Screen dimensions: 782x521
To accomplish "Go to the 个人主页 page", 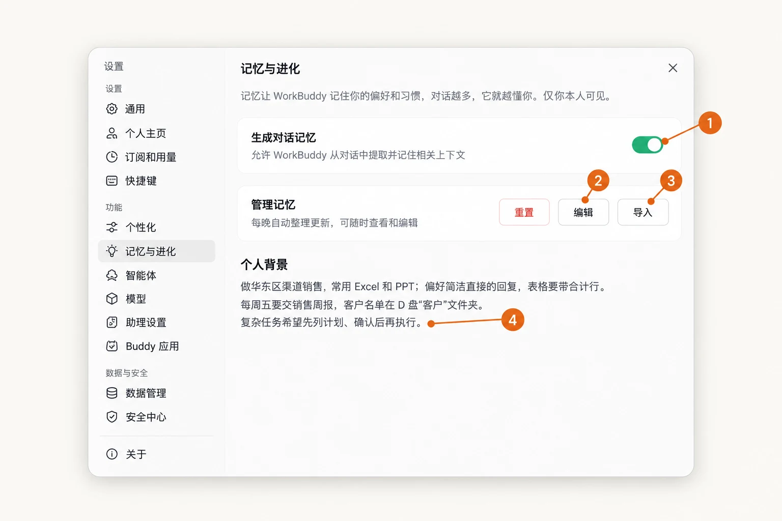I will click(156, 133).
